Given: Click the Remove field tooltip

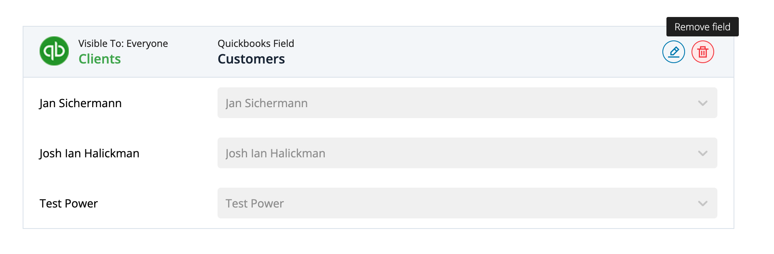Looking at the screenshot, I should pyautogui.click(x=702, y=27).
